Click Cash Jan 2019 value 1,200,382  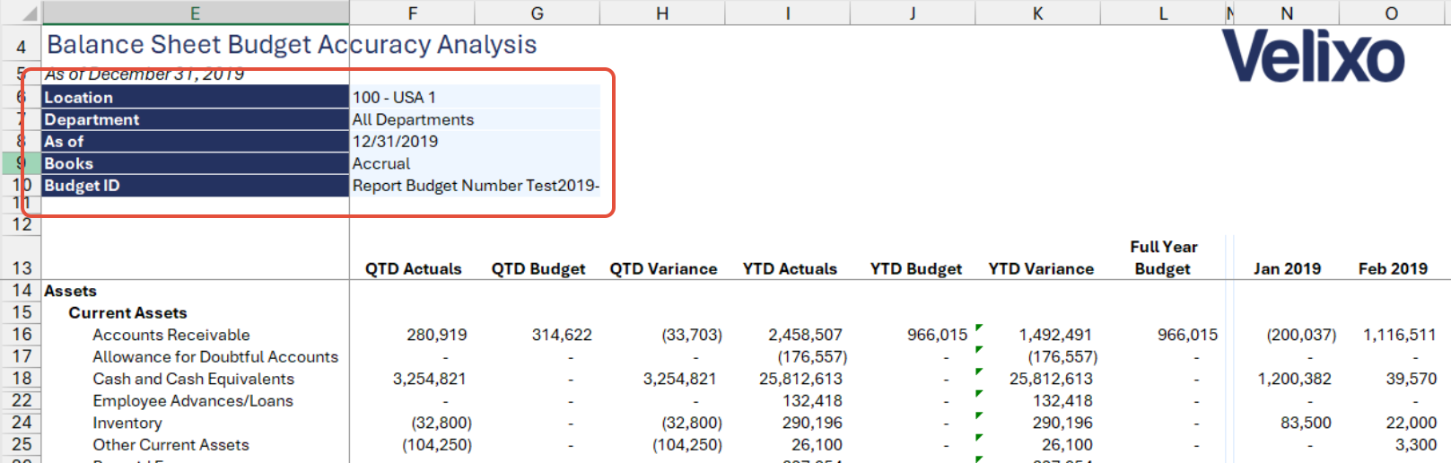[x=1294, y=379]
